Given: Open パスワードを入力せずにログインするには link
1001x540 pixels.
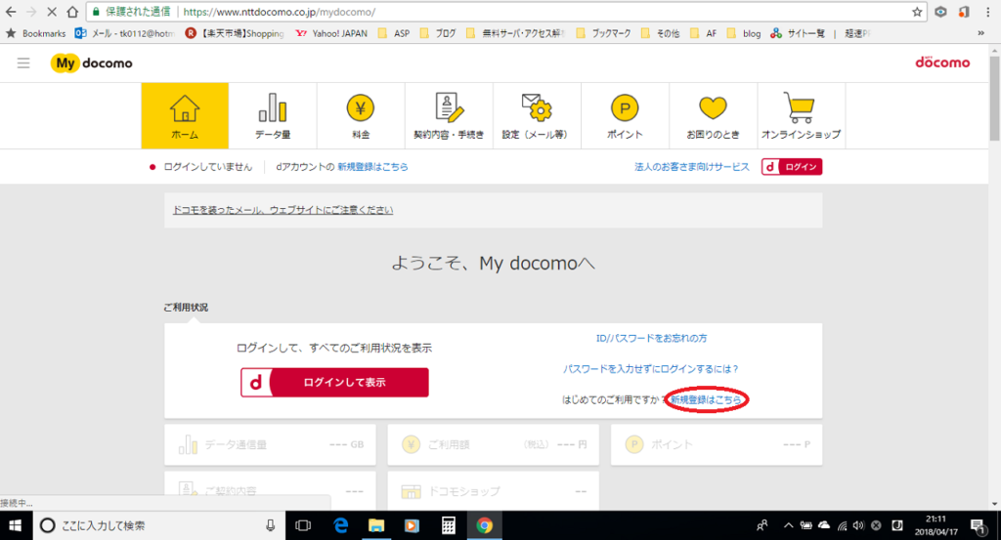Looking at the screenshot, I should pyautogui.click(x=650, y=369).
